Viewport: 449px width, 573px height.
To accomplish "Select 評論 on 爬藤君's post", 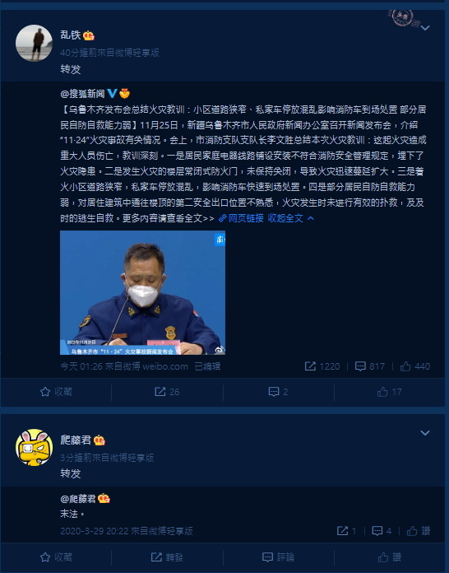I will (278, 557).
